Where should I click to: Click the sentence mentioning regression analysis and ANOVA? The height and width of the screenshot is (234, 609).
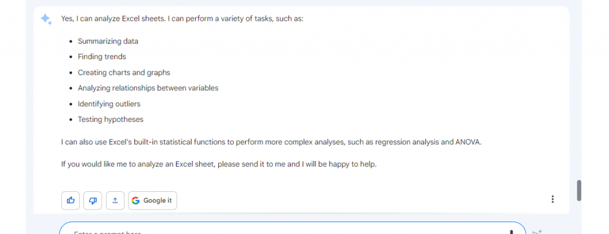271,142
